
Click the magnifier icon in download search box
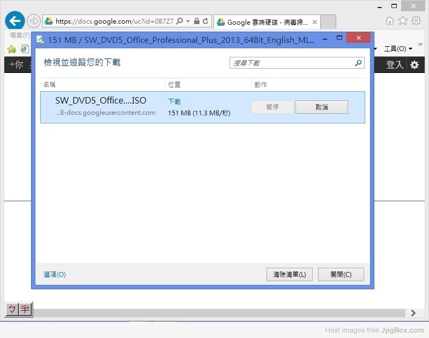358,63
